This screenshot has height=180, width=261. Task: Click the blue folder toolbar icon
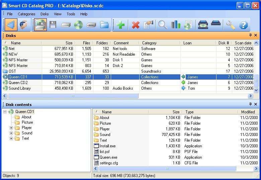[104, 25]
